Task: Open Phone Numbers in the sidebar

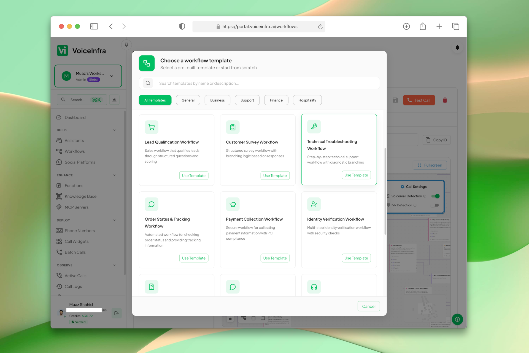Action: (x=80, y=231)
